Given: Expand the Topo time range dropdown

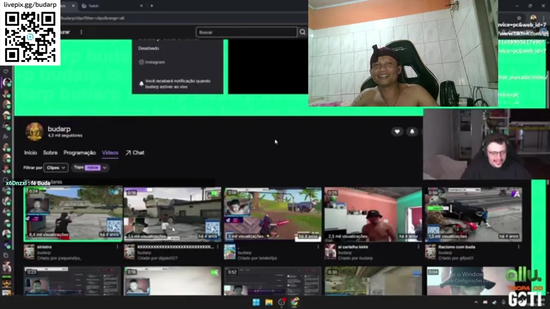Looking at the screenshot, I should 91,168.
